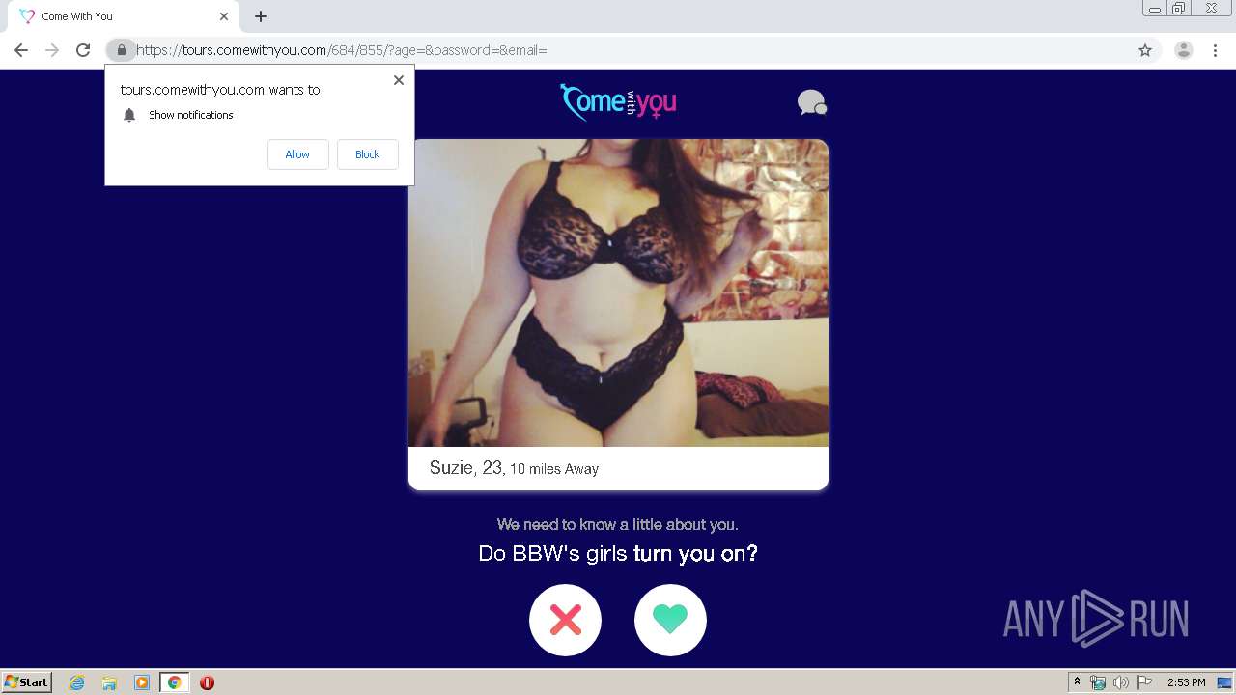Click the 'Suzie, 23' name text
The image size is (1236, 695).
tap(465, 468)
